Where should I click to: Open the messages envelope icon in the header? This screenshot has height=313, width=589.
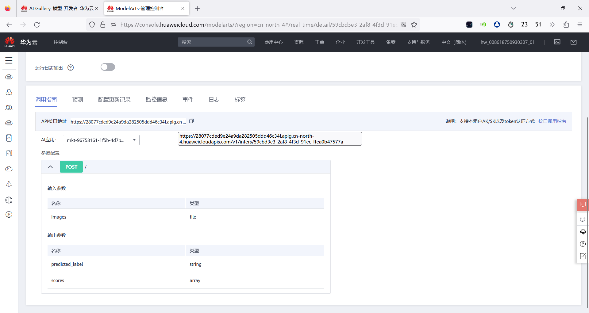click(x=574, y=42)
